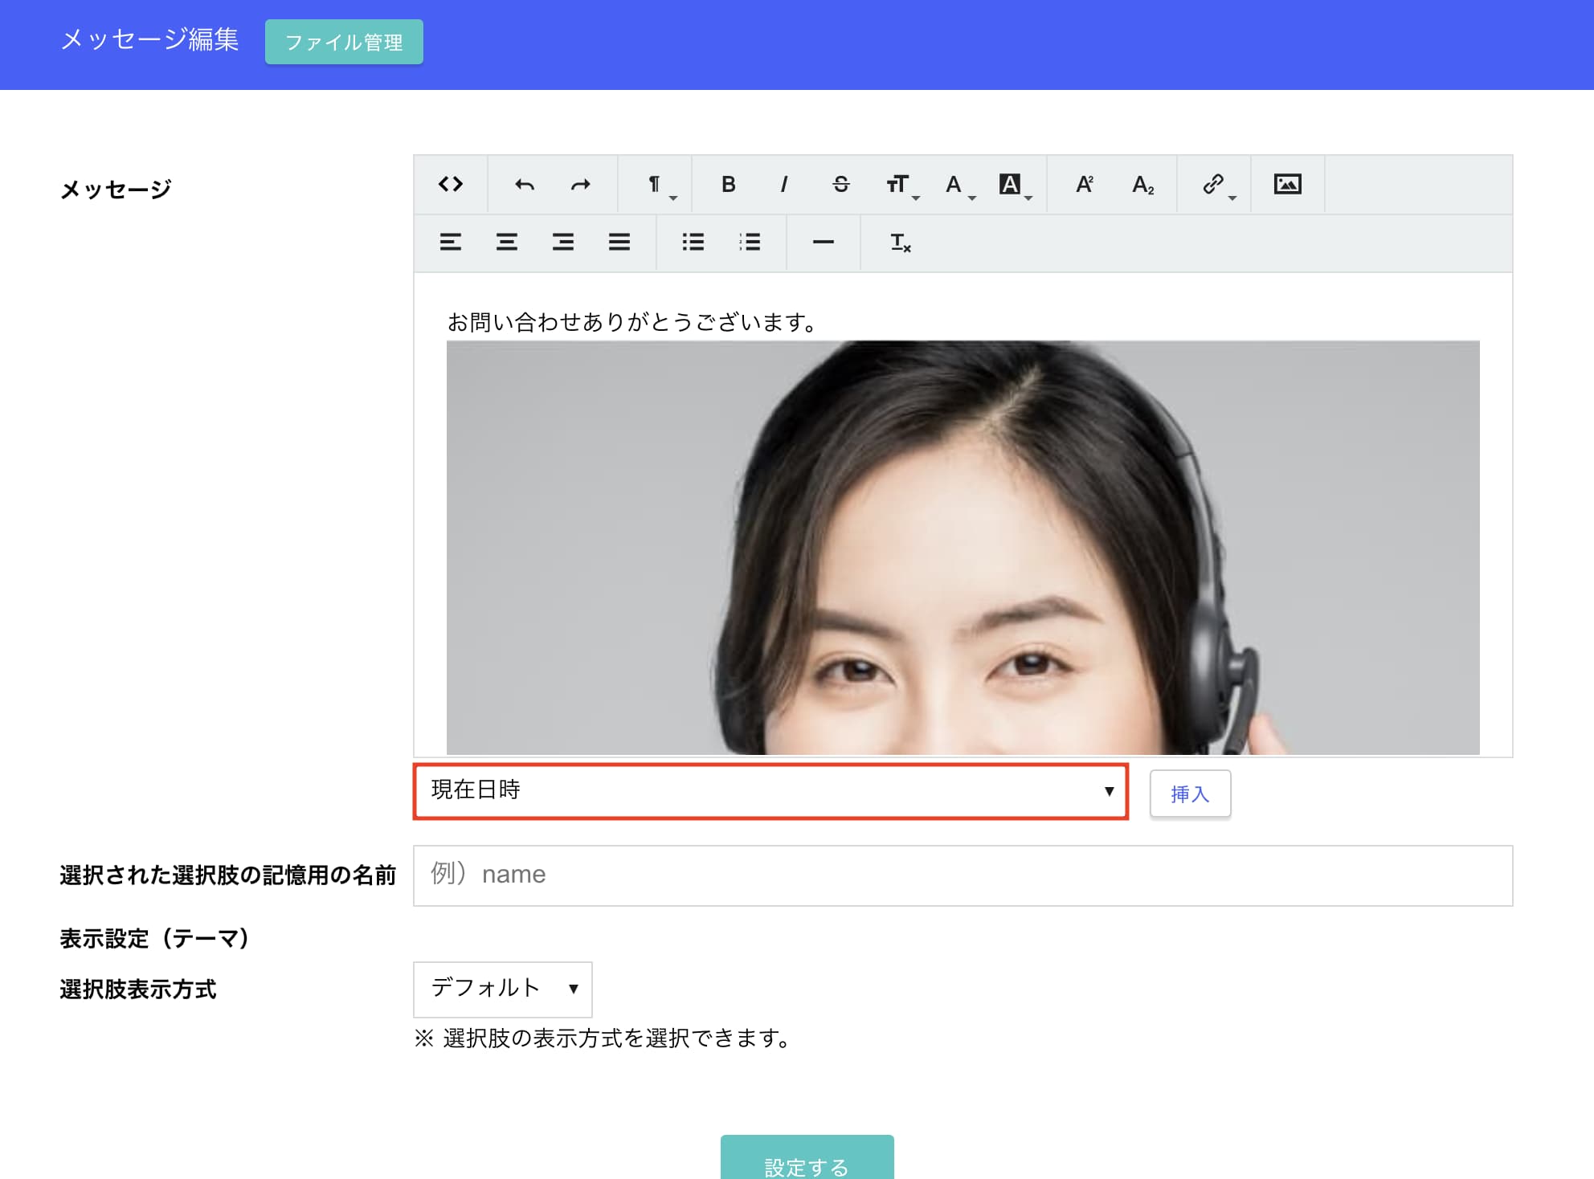
Task: Apply strikethrough formatting
Action: [841, 185]
